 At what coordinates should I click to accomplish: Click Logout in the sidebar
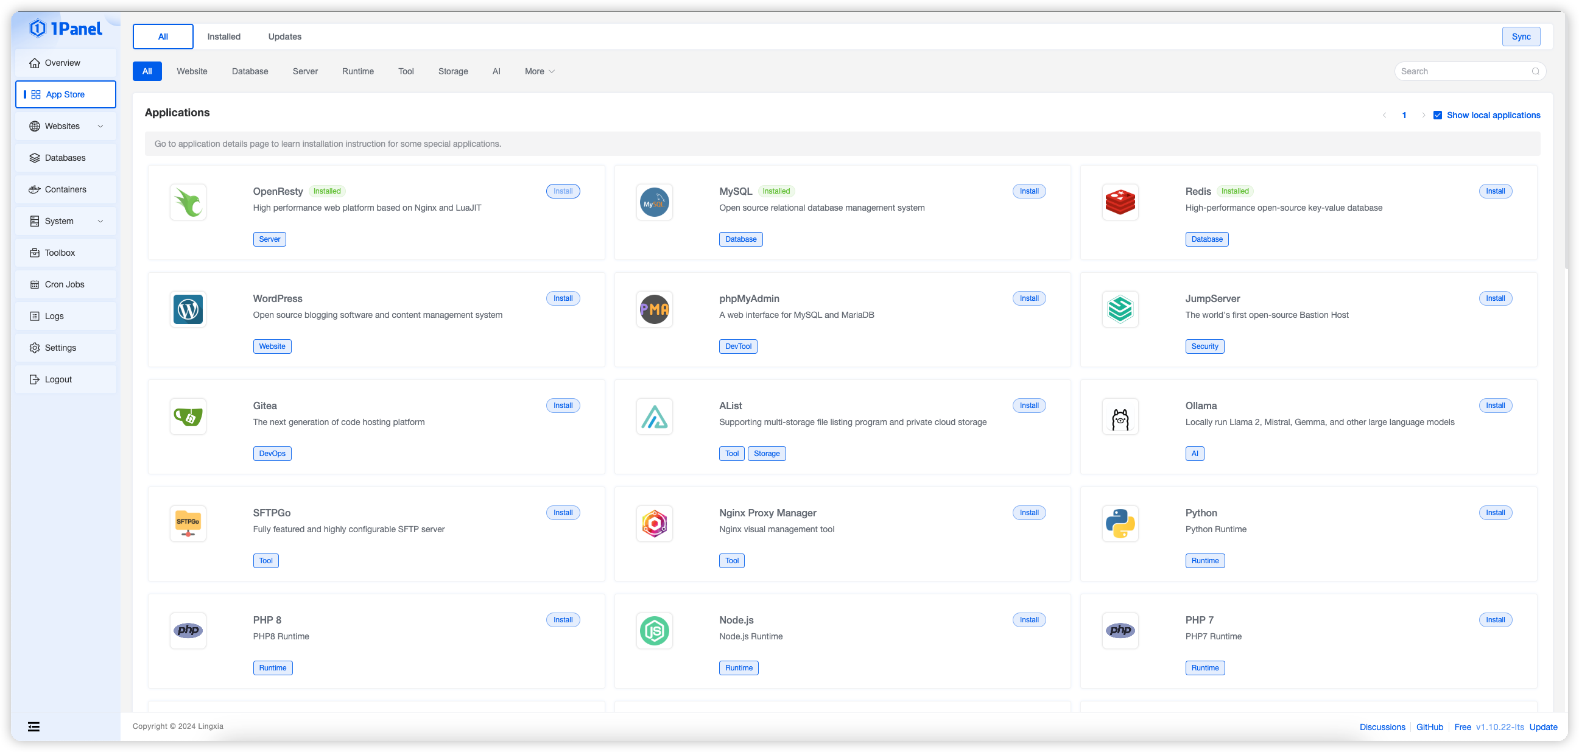coord(66,379)
